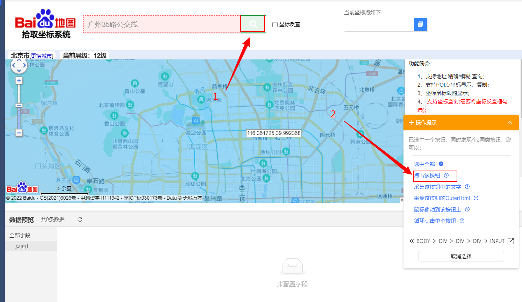The height and width of the screenshot is (302, 522).
Task: Tick the 坐标反查 checkbox
Action: coord(275,24)
